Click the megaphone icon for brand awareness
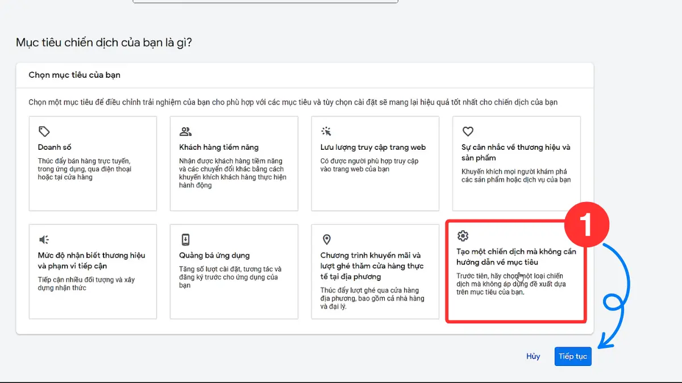 (x=44, y=239)
